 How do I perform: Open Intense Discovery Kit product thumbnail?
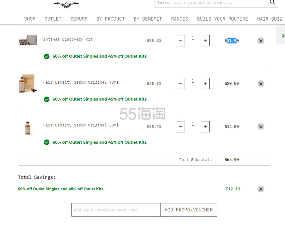[x=28, y=40]
